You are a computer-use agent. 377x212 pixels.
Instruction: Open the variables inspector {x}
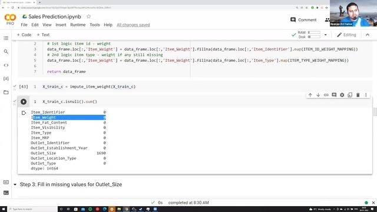pyautogui.click(x=6, y=78)
